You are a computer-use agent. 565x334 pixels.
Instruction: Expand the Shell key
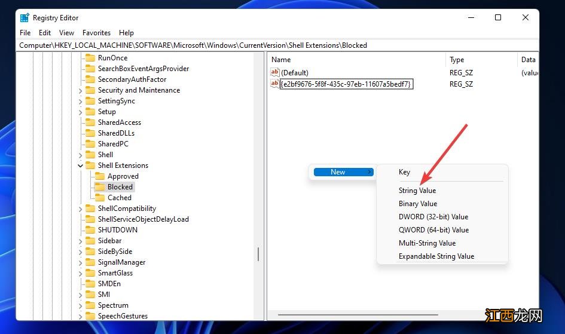click(80, 155)
